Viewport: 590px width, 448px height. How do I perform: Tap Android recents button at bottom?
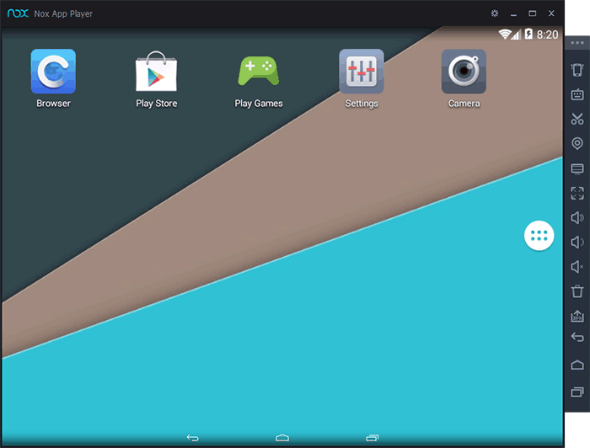[x=373, y=438]
